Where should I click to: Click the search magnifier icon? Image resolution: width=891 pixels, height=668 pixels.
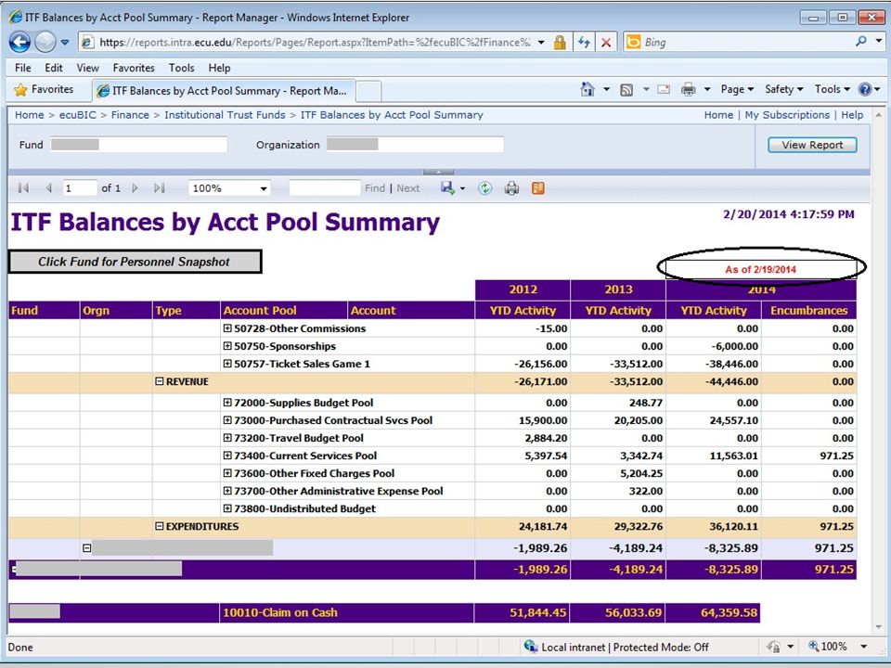[x=861, y=41]
